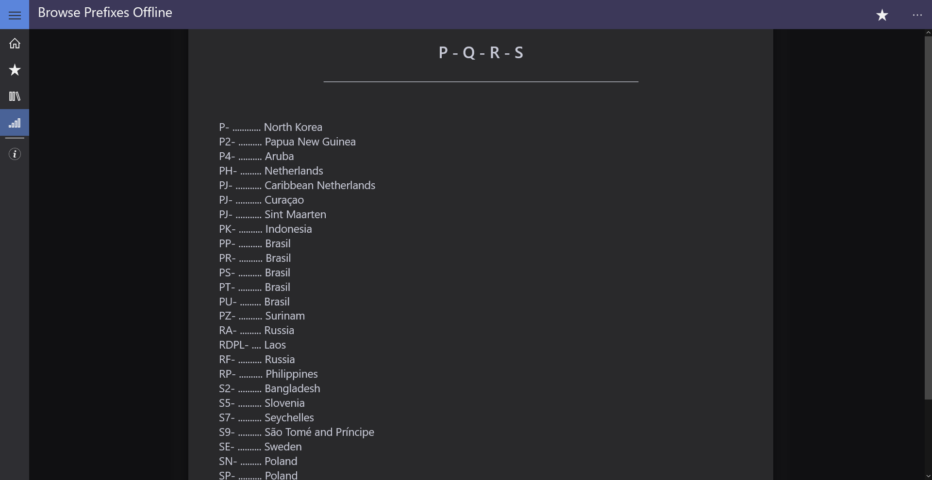Viewport: 932px width, 480px height.
Task: Click the PK- Indonesia entry
Action: click(x=265, y=229)
